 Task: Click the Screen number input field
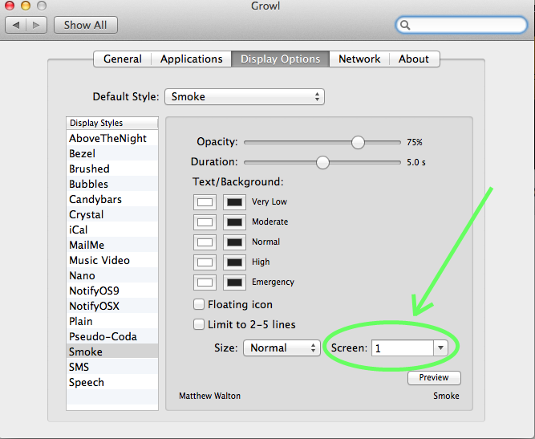tap(403, 348)
